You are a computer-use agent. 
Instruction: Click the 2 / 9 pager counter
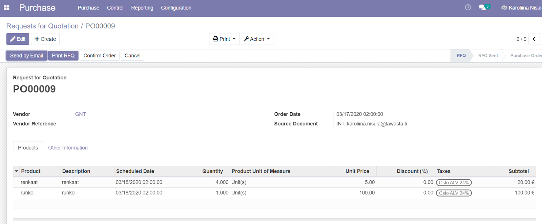coord(521,39)
